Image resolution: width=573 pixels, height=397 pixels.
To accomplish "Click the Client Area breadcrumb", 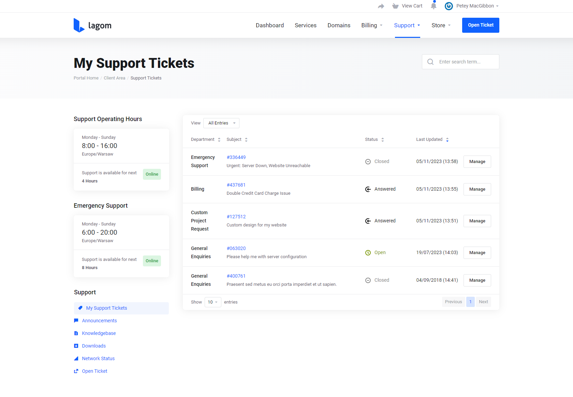I will coord(115,78).
